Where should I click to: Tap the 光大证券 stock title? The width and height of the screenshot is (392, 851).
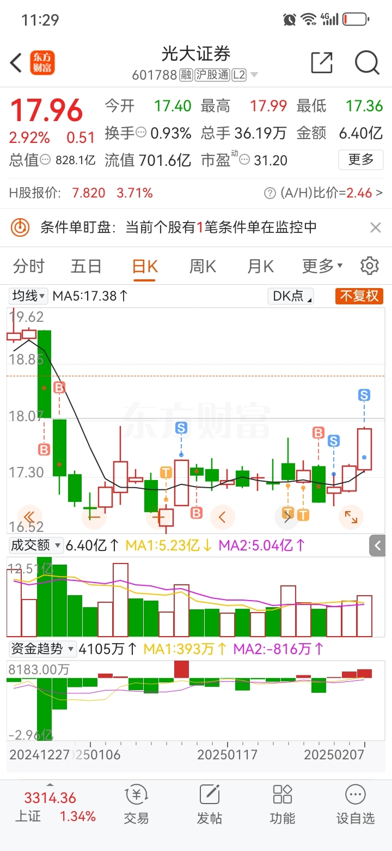[196, 54]
